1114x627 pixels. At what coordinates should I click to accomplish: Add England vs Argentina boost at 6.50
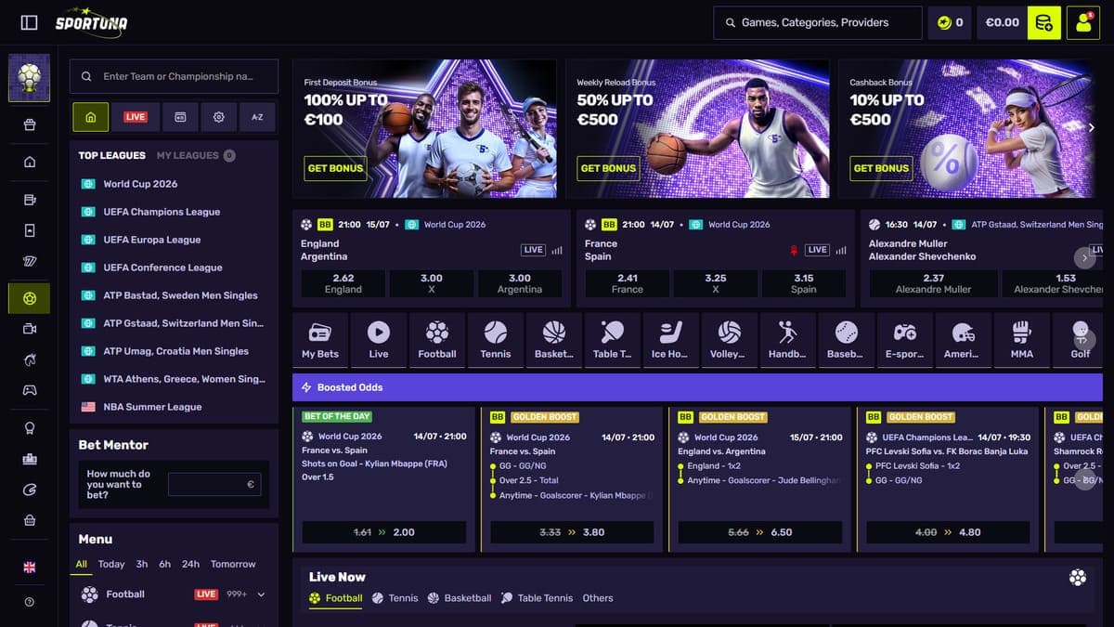coord(760,532)
